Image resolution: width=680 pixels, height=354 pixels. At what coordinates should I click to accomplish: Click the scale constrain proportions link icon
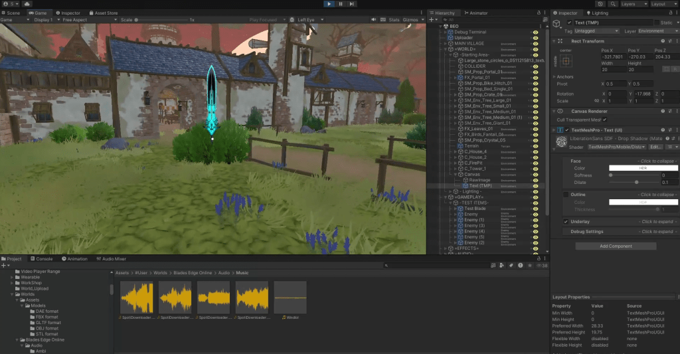point(596,101)
